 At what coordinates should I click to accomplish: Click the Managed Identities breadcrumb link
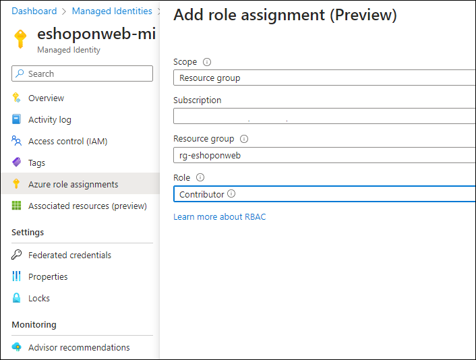[x=112, y=11]
